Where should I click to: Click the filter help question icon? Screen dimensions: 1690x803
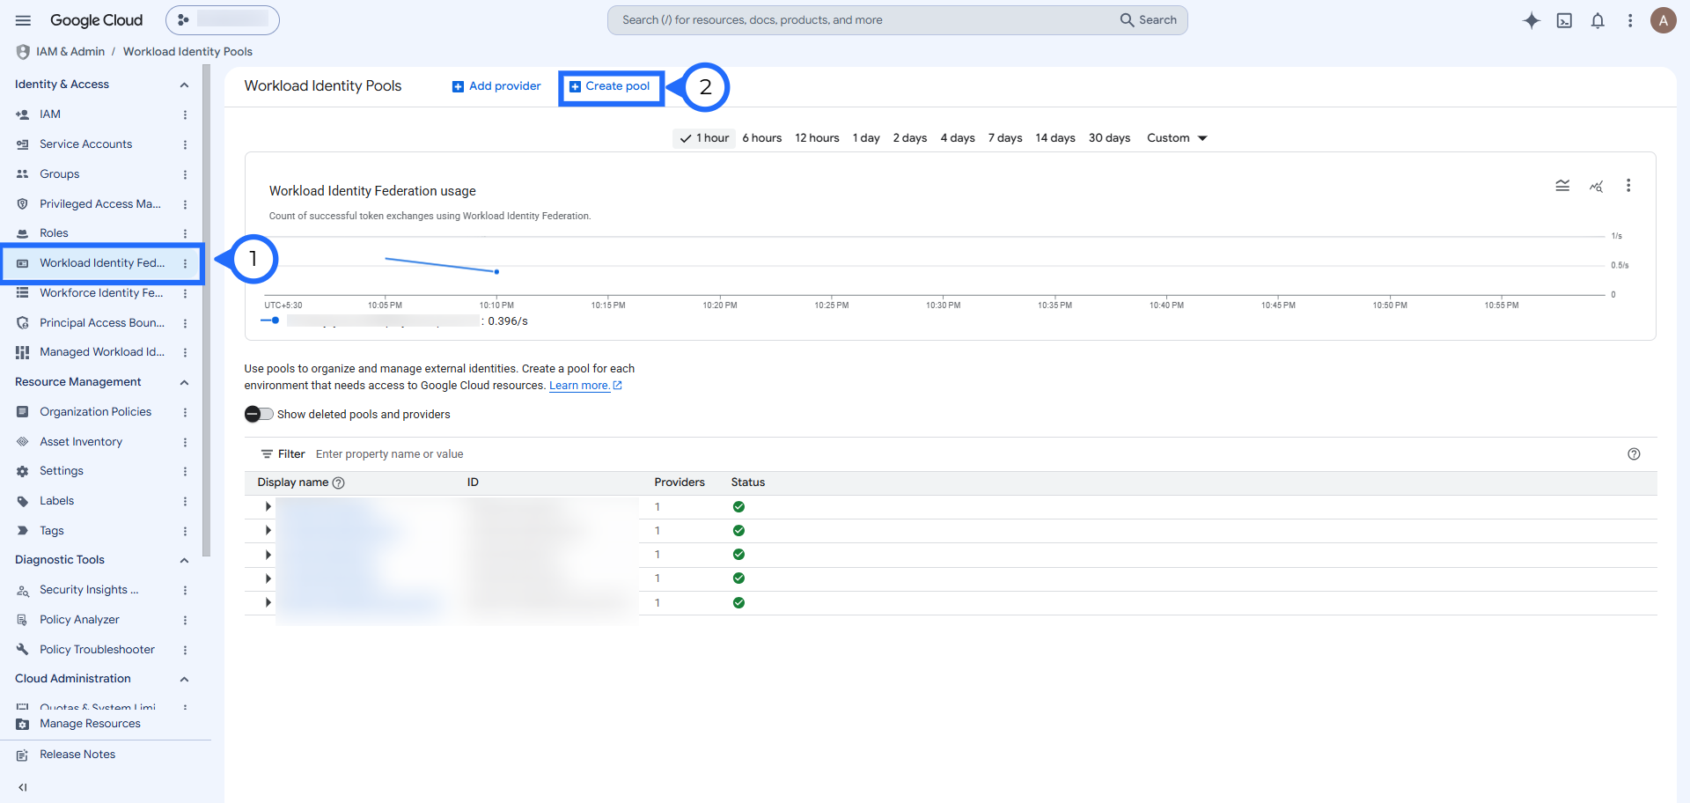[1634, 454]
